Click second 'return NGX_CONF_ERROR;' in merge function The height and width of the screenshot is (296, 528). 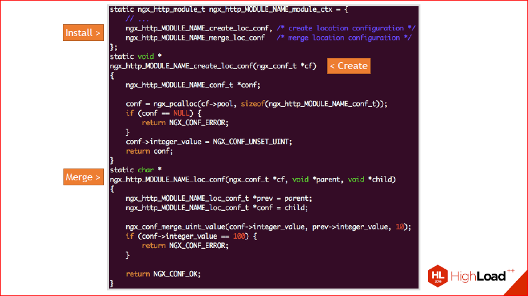point(185,246)
